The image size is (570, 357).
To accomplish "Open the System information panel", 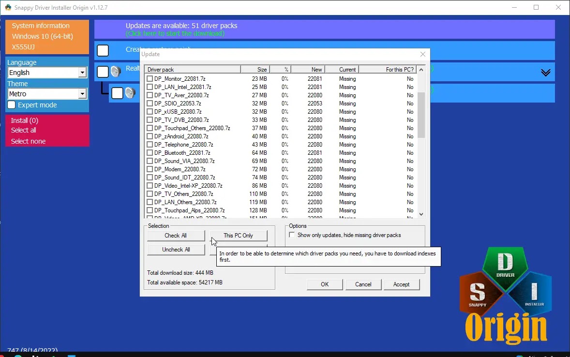I will click(40, 26).
